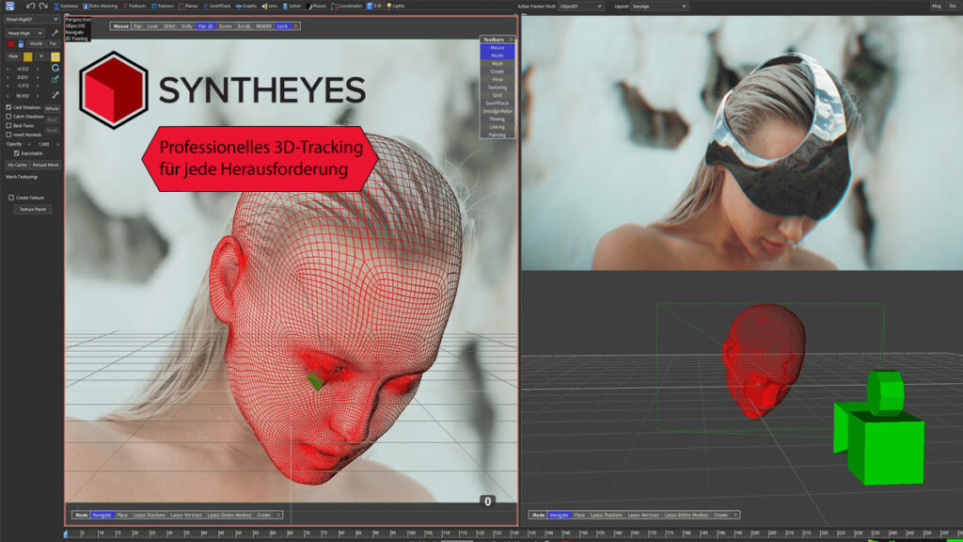The height and width of the screenshot is (542, 963).
Task: Toggle the Painting toolbar entry
Action: (x=497, y=135)
